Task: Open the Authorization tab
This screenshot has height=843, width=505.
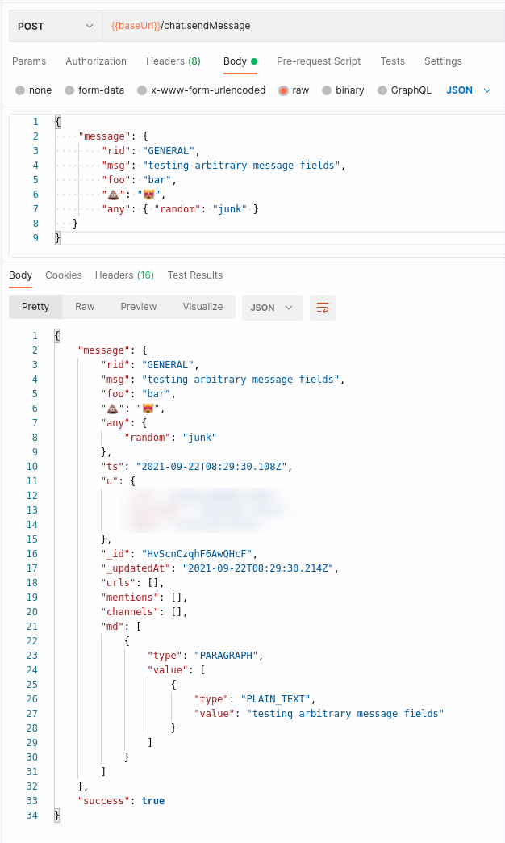Action: tap(96, 61)
